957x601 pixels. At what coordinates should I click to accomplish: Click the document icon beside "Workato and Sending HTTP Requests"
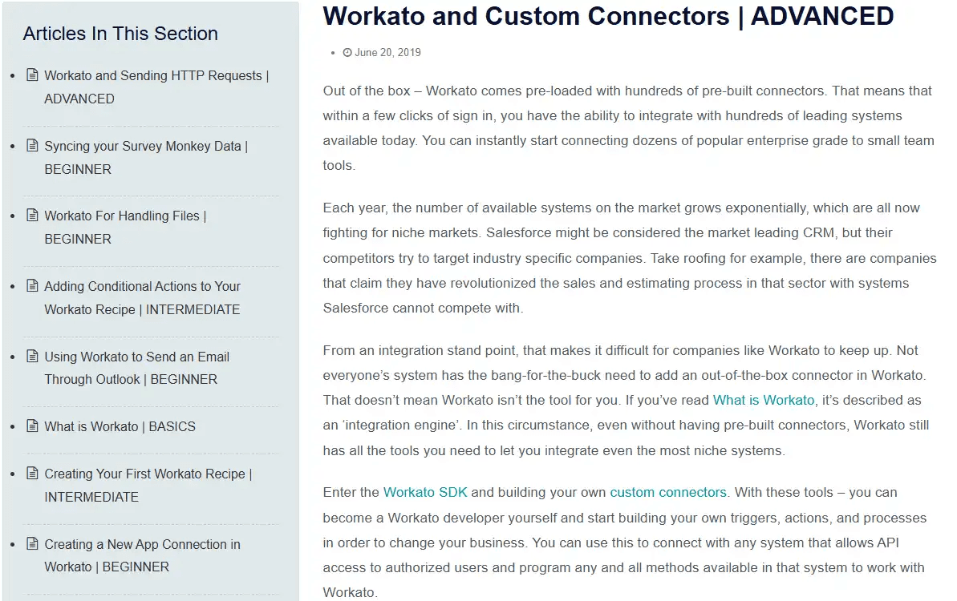point(31,74)
